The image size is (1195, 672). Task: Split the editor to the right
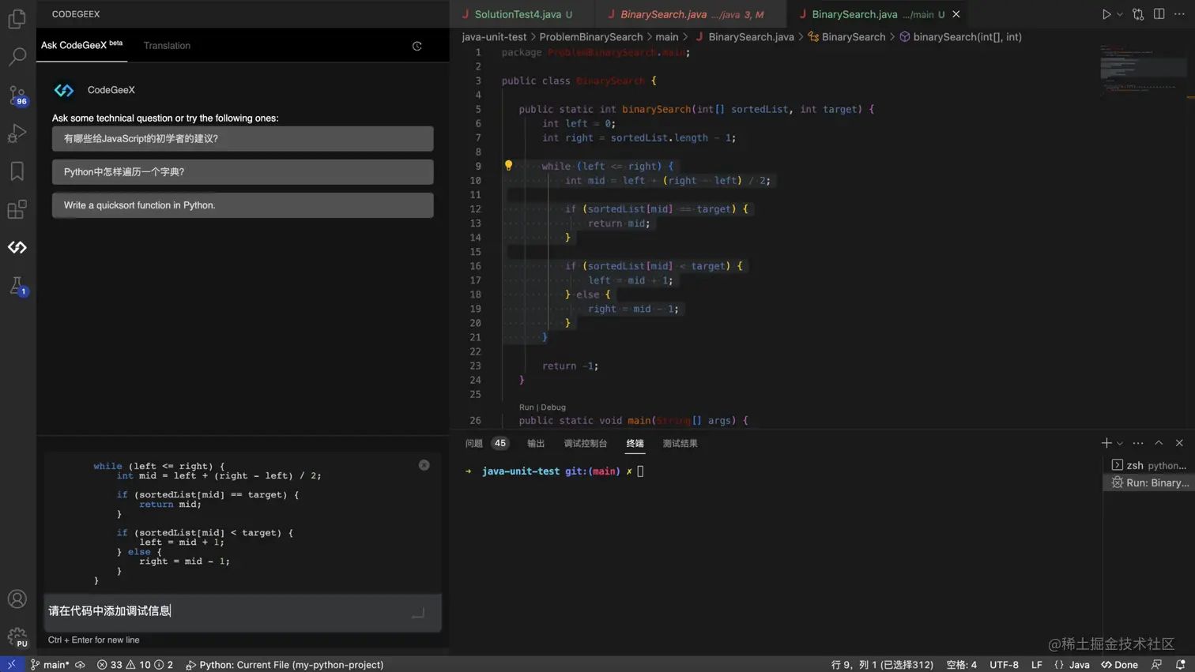[1159, 14]
